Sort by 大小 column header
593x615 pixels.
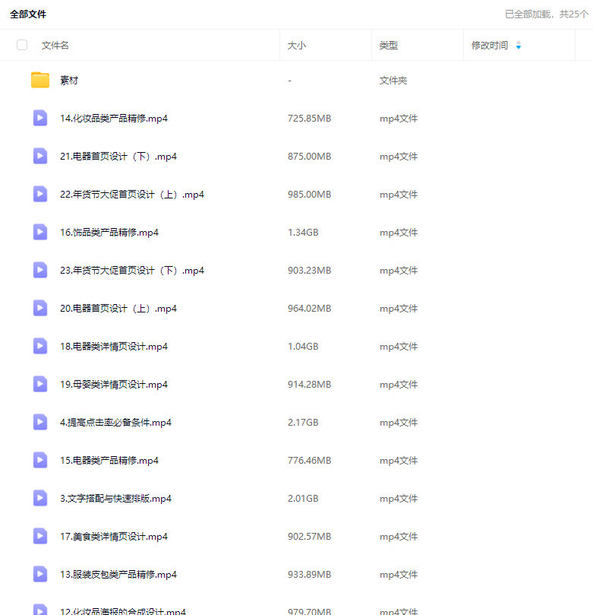coord(296,46)
